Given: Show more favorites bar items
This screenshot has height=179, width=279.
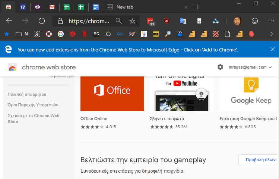Looking at the screenshot, I should (x=271, y=34).
